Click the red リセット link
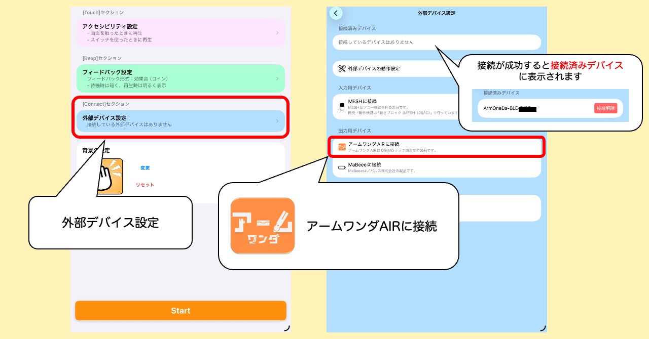The height and width of the screenshot is (339, 649). click(x=145, y=185)
